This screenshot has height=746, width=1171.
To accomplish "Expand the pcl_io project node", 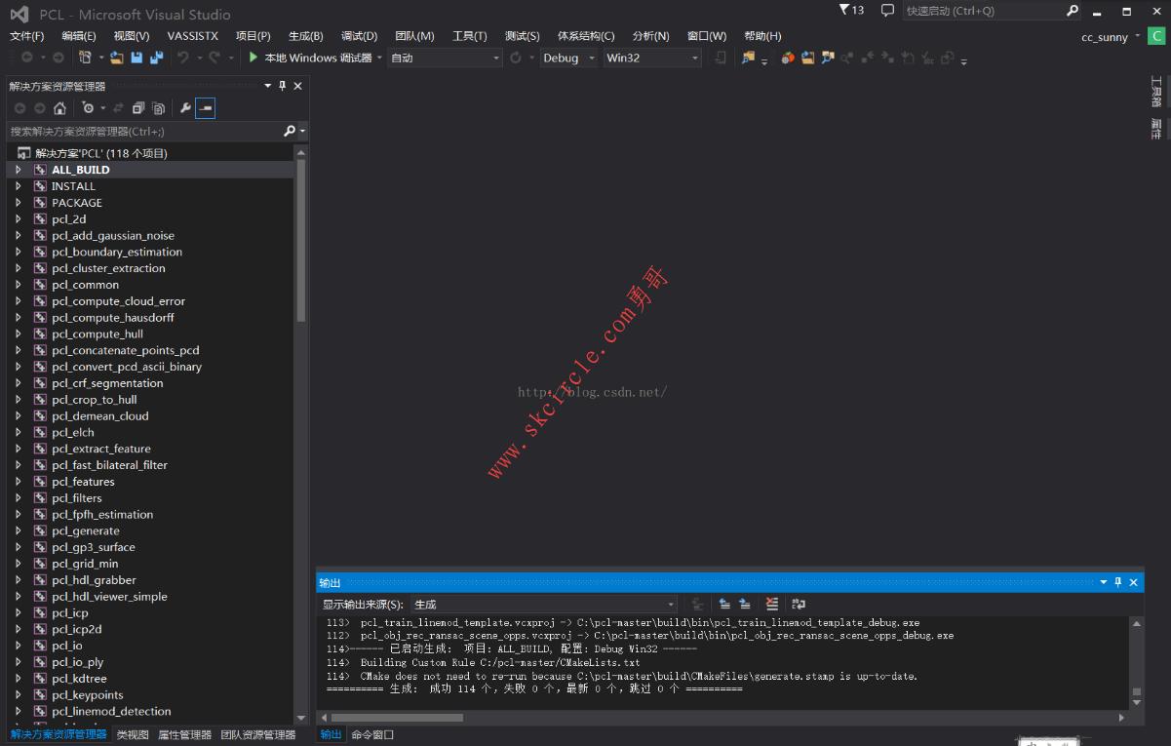I will coord(18,646).
